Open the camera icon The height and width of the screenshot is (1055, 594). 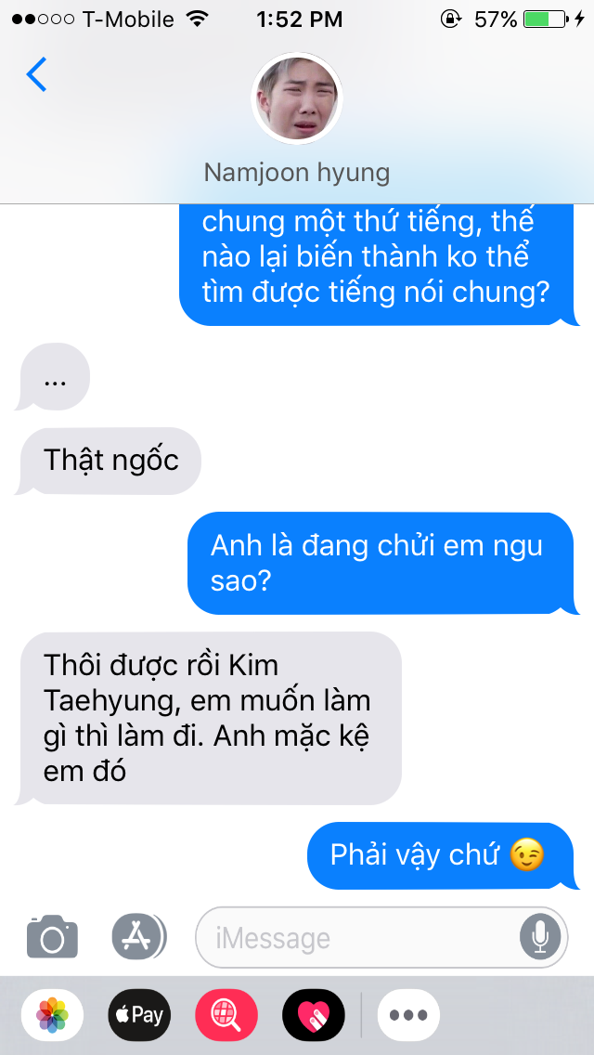pyautogui.click(x=53, y=936)
